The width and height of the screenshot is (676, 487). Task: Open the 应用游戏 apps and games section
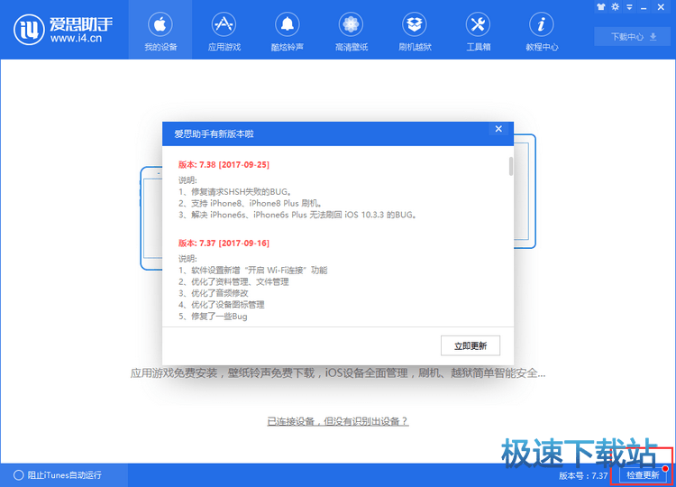tap(224, 30)
